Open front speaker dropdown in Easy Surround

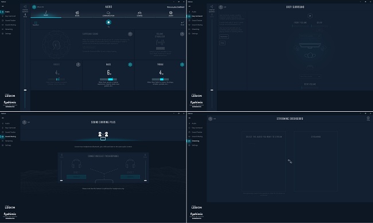point(310,36)
